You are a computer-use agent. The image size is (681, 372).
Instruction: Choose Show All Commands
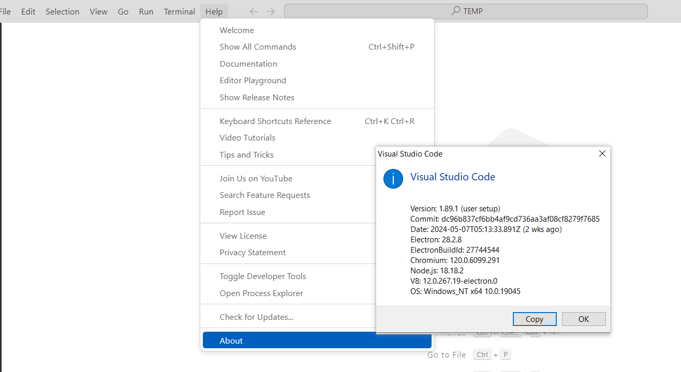pos(258,47)
